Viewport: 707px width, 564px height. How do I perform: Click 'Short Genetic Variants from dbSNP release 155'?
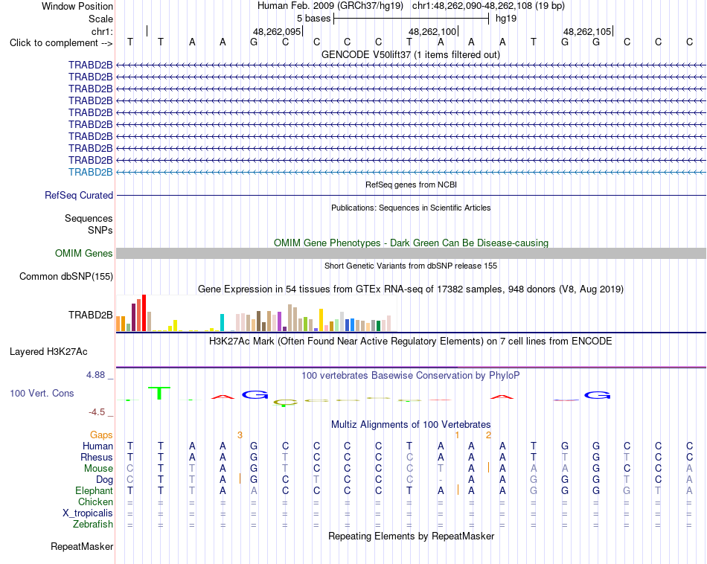pos(411,266)
